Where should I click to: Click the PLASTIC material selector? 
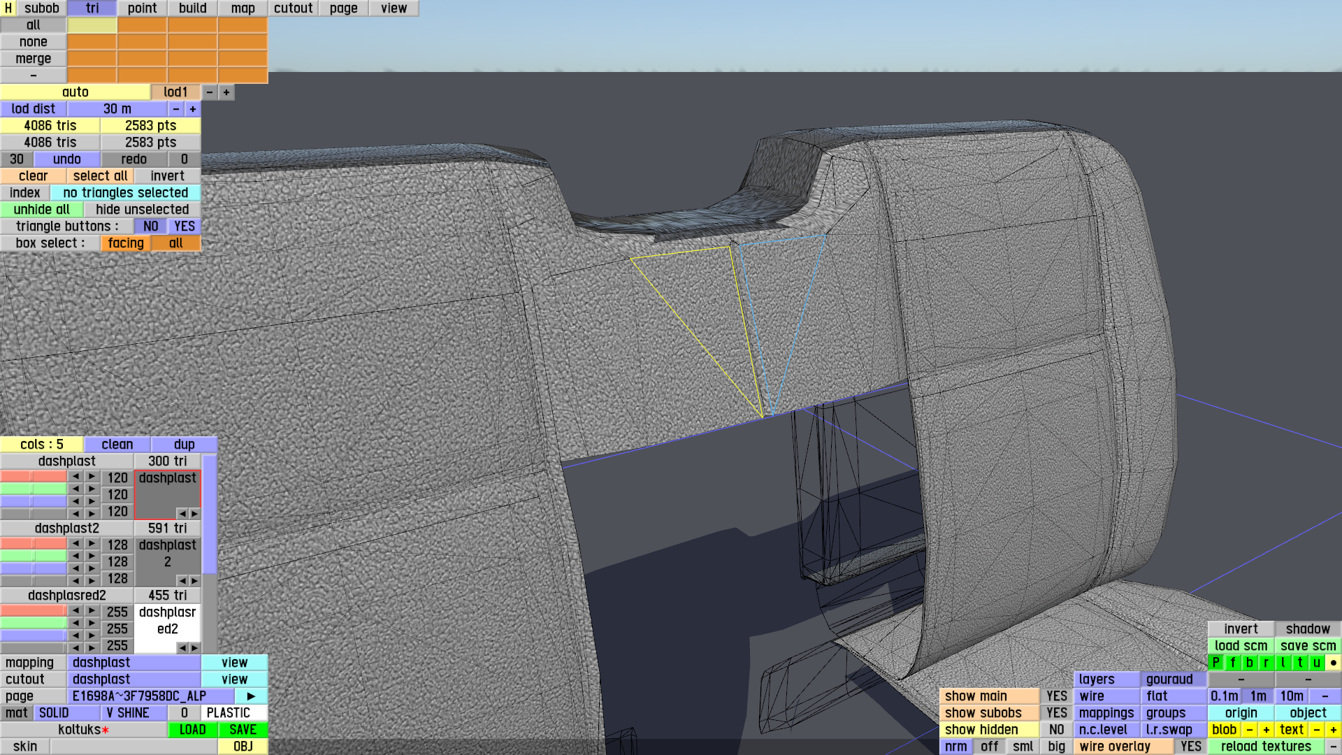pyautogui.click(x=234, y=712)
